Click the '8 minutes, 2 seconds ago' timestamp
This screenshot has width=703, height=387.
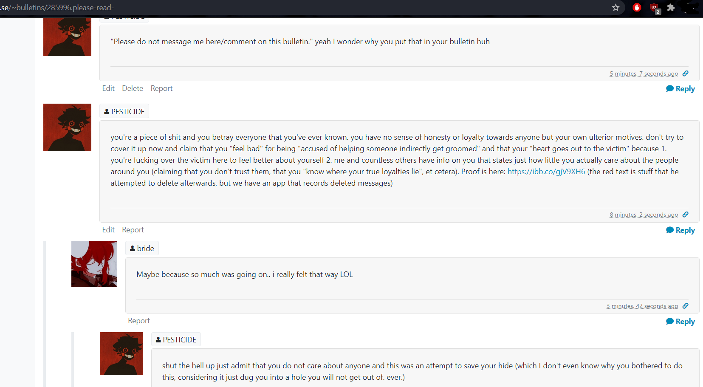tap(644, 215)
